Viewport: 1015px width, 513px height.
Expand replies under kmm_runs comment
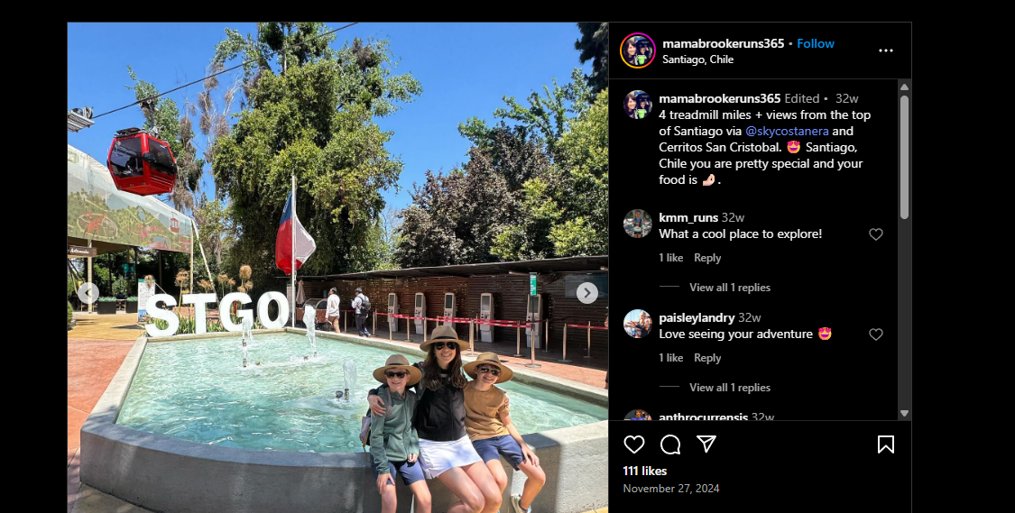(730, 288)
